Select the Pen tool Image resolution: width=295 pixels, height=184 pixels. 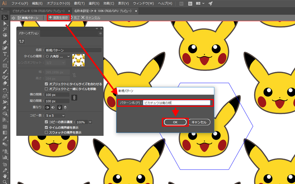[5, 42]
